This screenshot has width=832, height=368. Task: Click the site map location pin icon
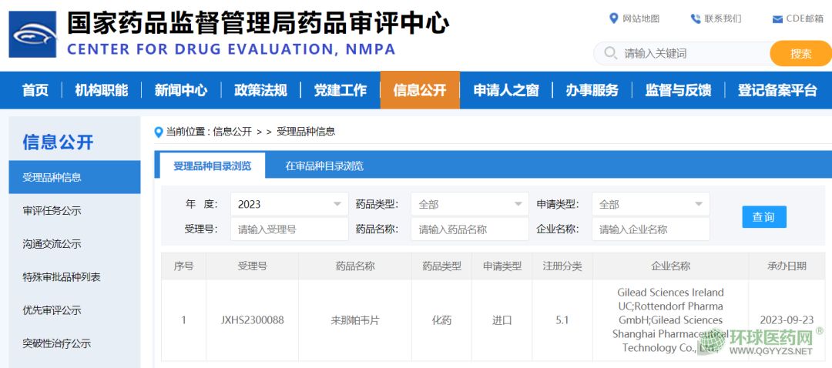tap(613, 18)
